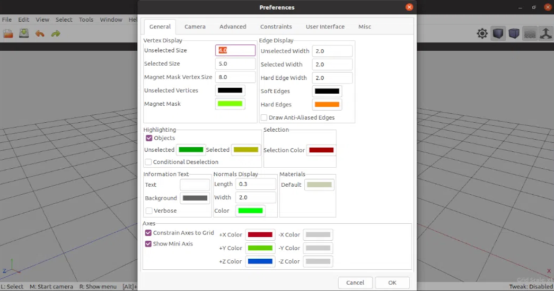Click the Save icon in toolbar
The height and width of the screenshot is (291, 554).
pyautogui.click(x=24, y=33)
